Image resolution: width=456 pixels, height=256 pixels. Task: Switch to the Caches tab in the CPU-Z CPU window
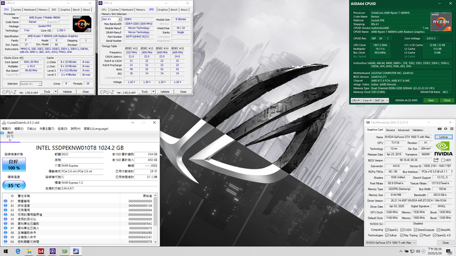point(17,9)
